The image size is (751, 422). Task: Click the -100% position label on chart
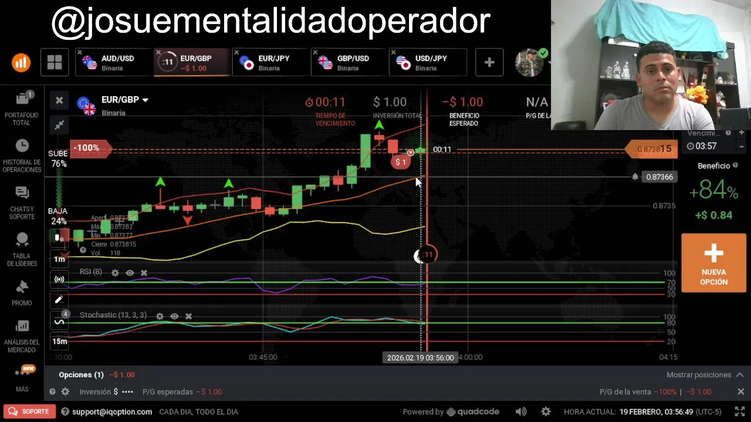(90, 148)
